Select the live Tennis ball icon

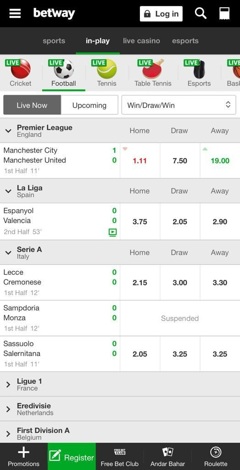coord(107,69)
